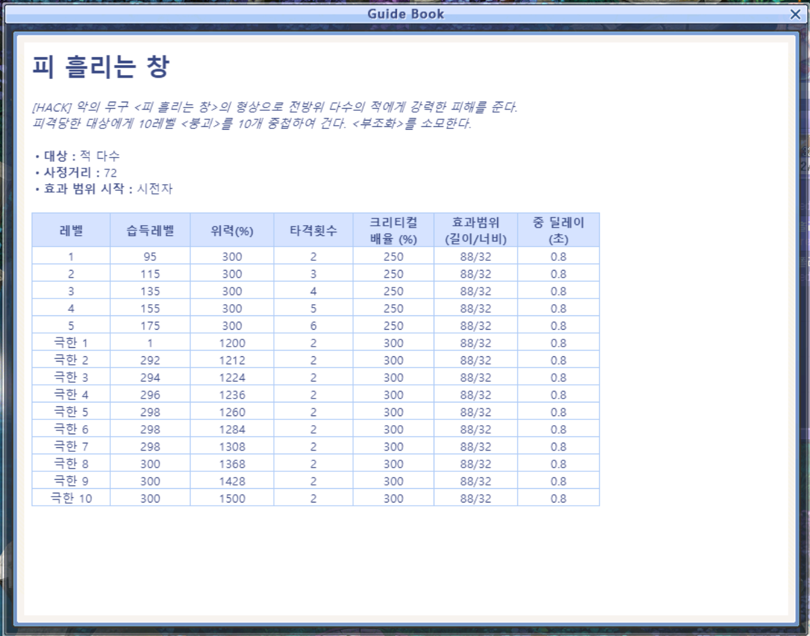Click the description line starting with [HACK]
The height and width of the screenshot is (636, 810).
[275, 107]
